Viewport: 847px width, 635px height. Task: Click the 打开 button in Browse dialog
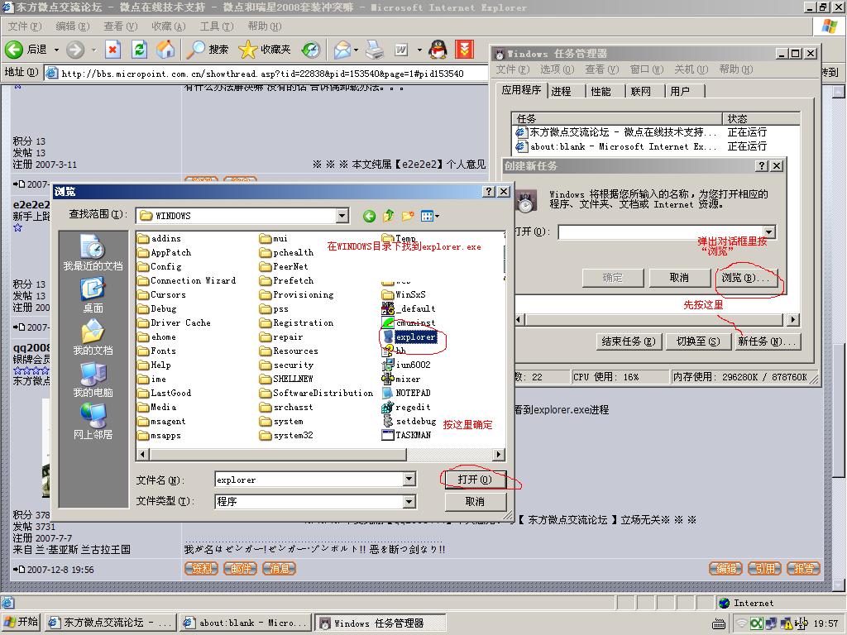point(476,480)
